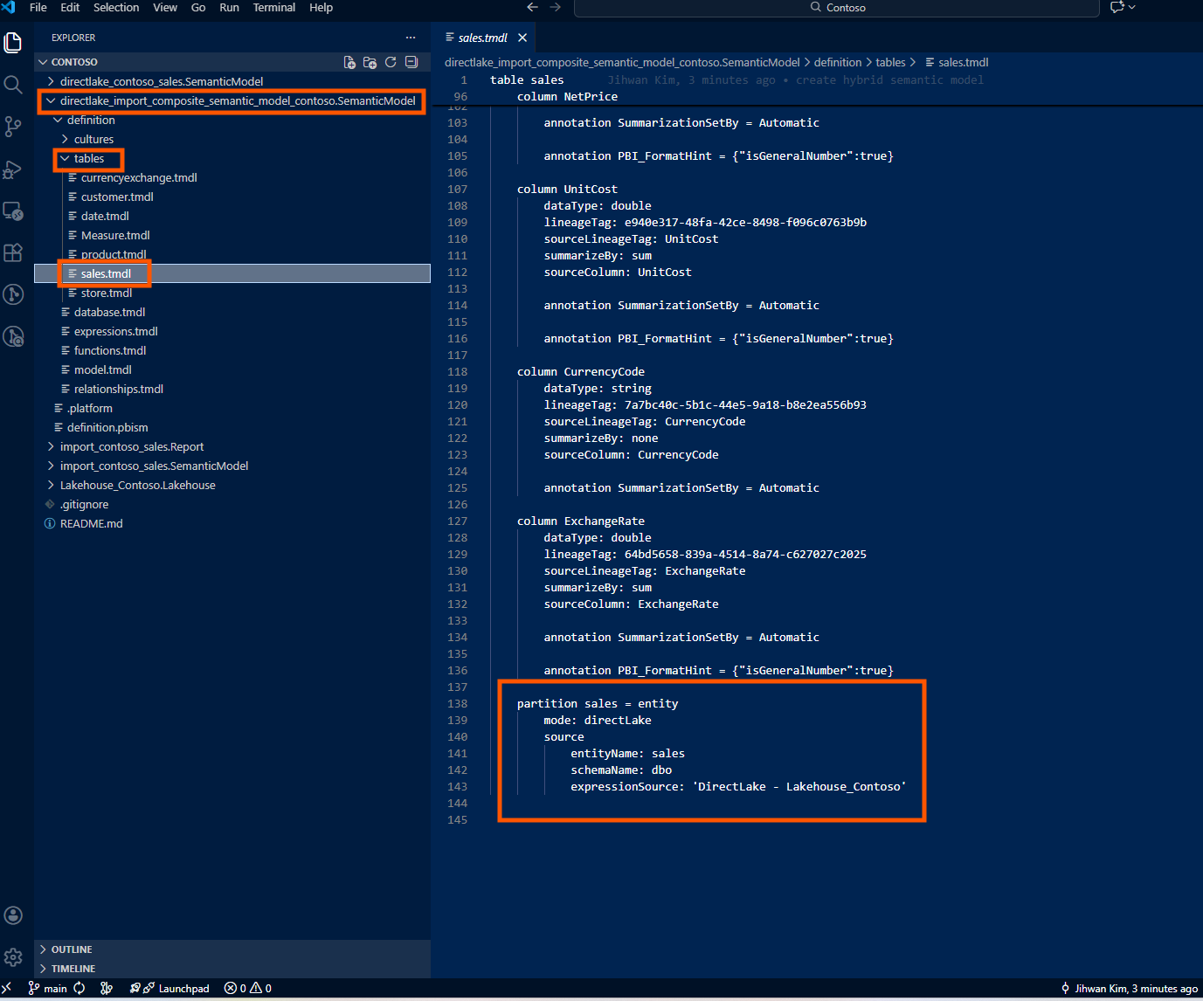The image size is (1203, 1001).
Task: Click the warnings count in status bar
Action: coord(260,988)
